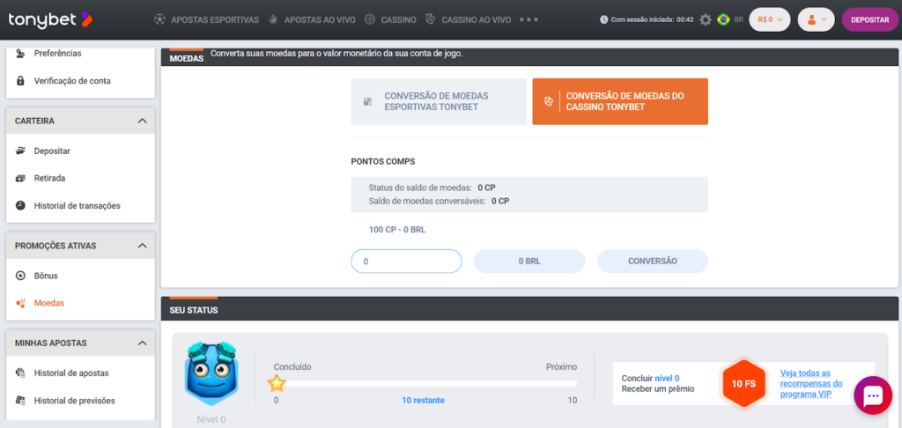Click the star progress marker
Image resolution: width=902 pixels, height=428 pixels.
pyautogui.click(x=277, y=383)
